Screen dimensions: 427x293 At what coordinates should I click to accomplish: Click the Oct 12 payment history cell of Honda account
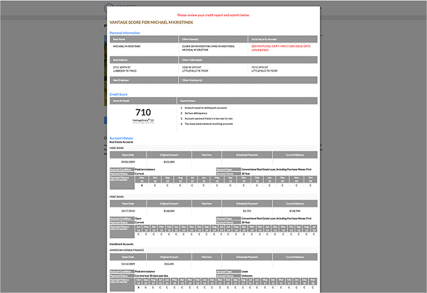[138, 281]
